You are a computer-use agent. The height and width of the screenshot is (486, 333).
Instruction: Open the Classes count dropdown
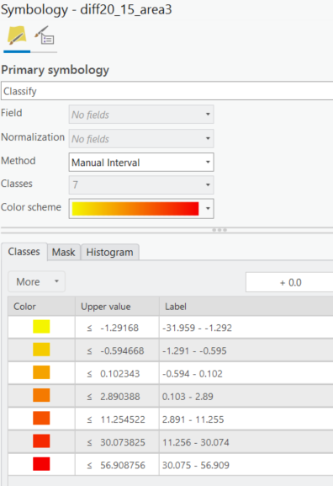(x=141, y=184)
